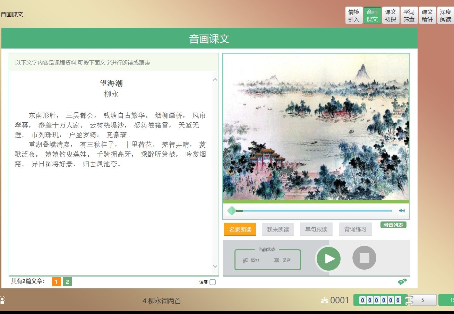The height and width of the screenshot is (314, 454).
Task: Switch to the 课文初探 tab
Action: tap(391, 16)
